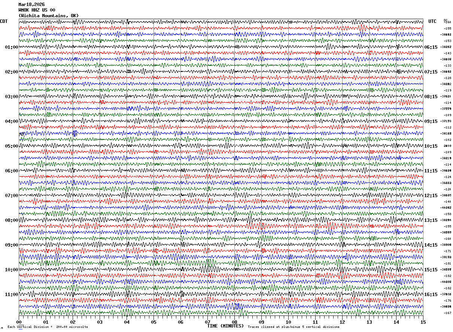Image resolution: width=453 pixels, height=332 pixels.
Task: Click the DC offset value -124
Action: click(x=447, y=177)
